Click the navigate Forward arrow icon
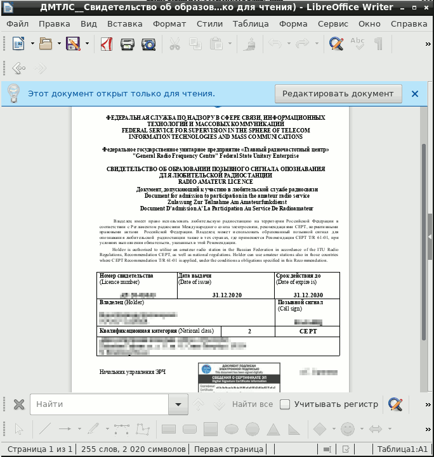 pyautogui.click(x=40, y=68)
